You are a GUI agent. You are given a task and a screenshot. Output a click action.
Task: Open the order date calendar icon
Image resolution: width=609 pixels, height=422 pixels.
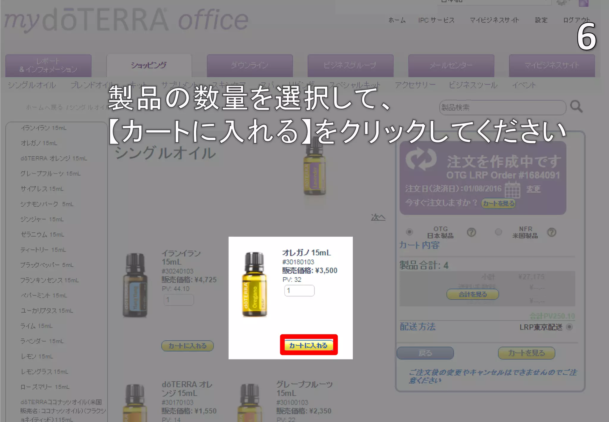pyautogui.click(x=512, y=189)
